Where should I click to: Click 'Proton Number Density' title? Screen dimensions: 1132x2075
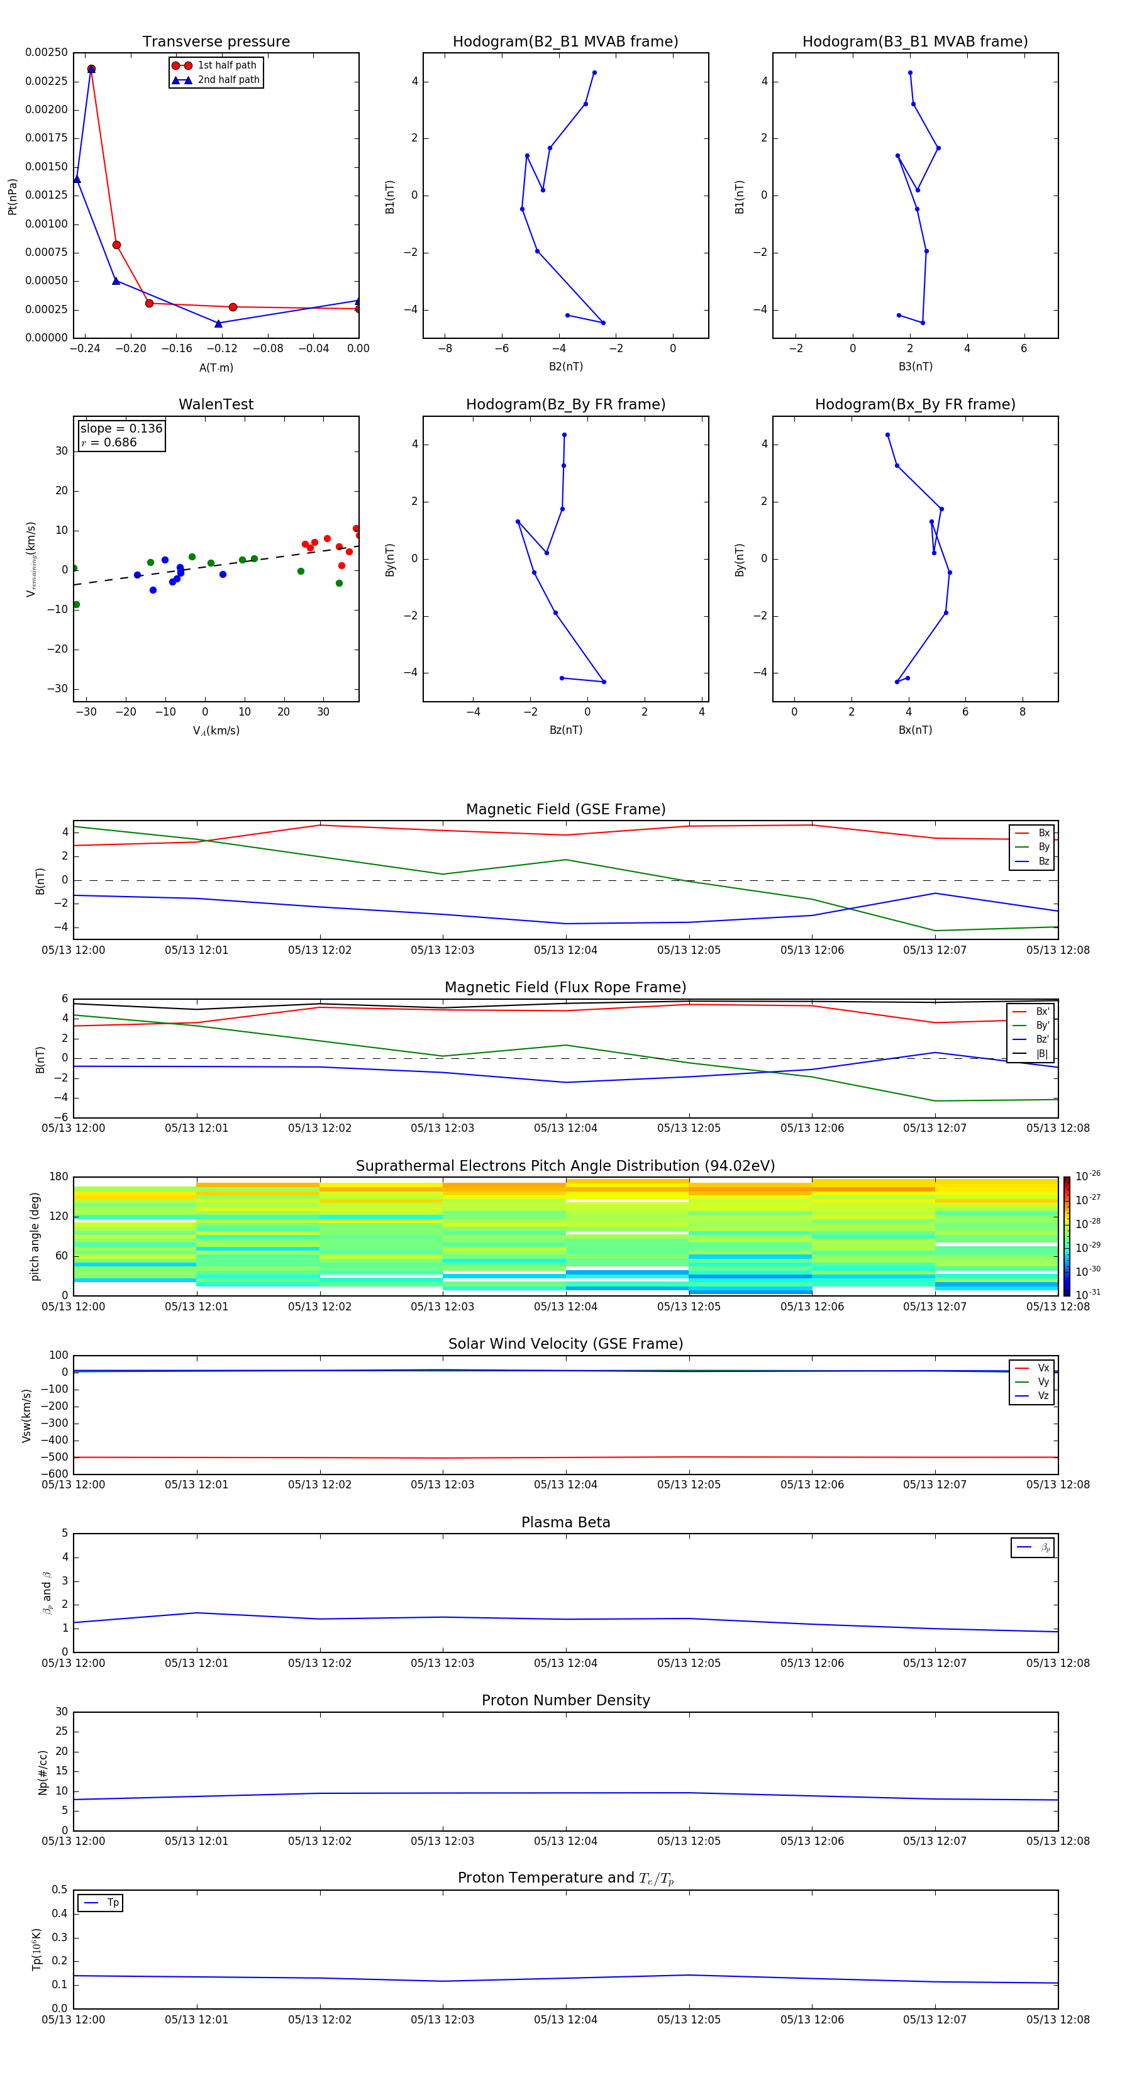click(565, 1700)
